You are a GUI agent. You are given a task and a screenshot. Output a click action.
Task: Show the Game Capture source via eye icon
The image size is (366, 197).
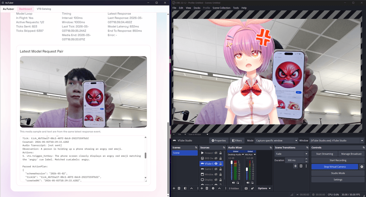(x=216, y=169)
